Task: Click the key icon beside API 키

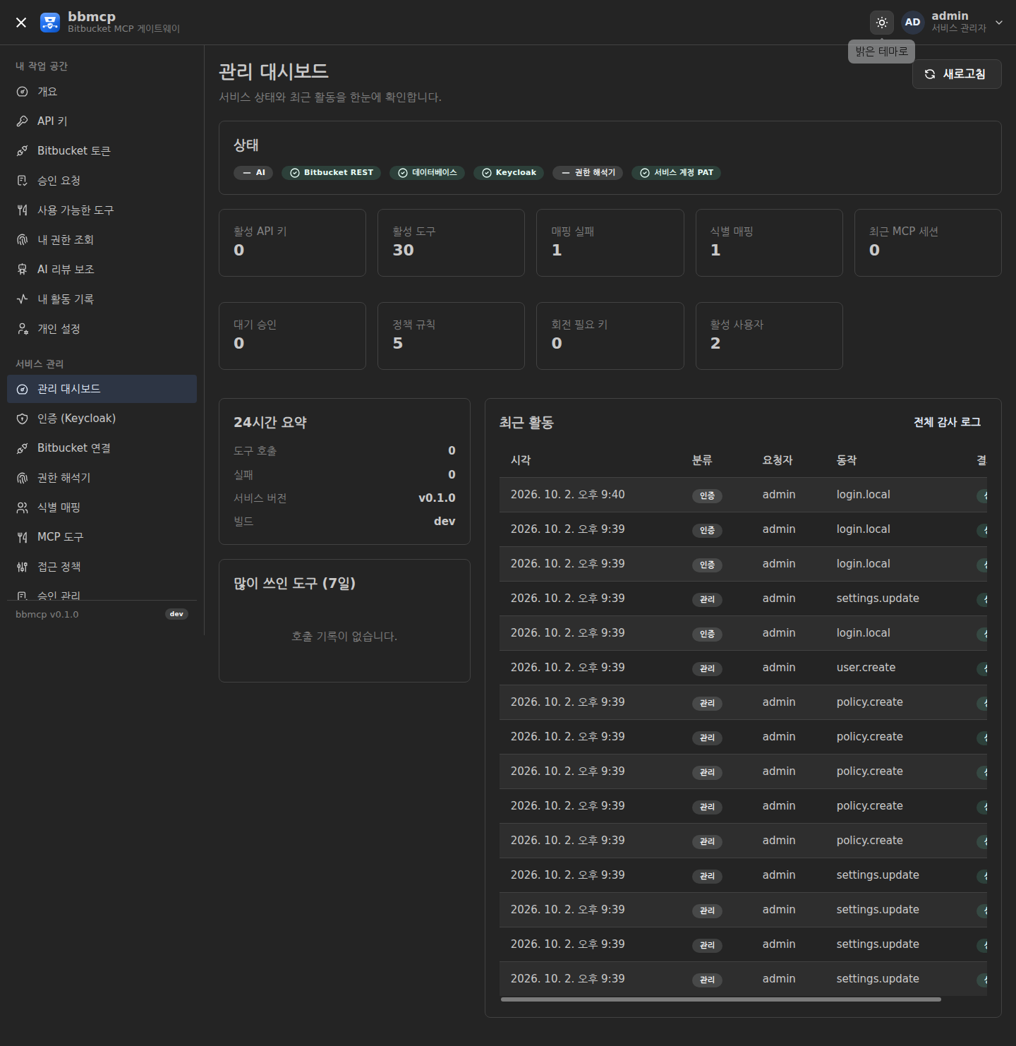Action: (x=23, y=121)
